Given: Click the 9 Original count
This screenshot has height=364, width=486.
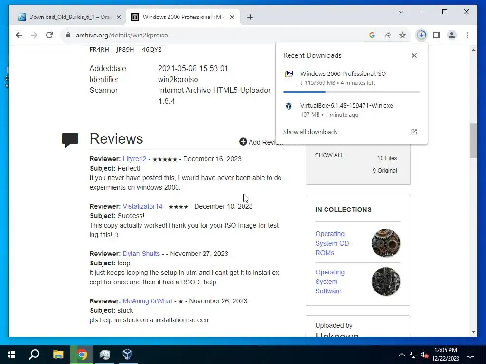Looking at the screenshot, I should [384, 171].
